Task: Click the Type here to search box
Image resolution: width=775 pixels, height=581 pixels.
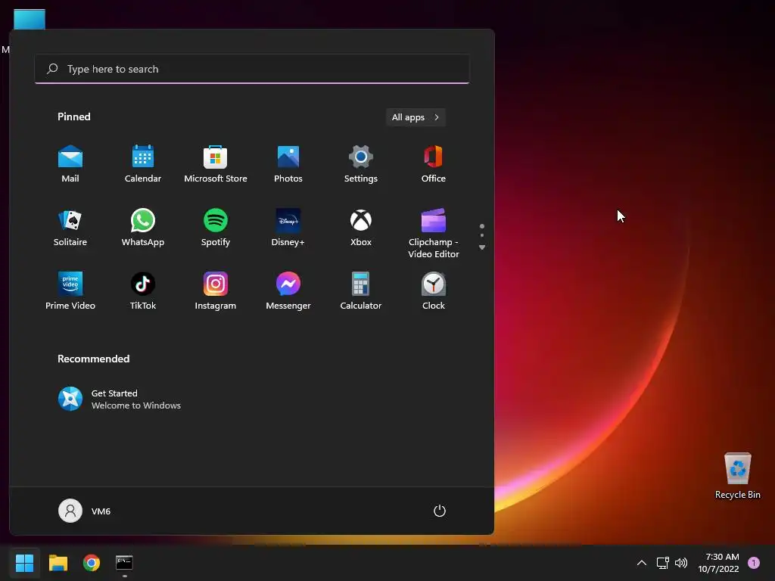Action: click(252, 69)
